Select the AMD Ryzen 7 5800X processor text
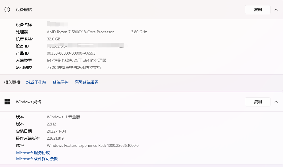 [x=80, y=32]
